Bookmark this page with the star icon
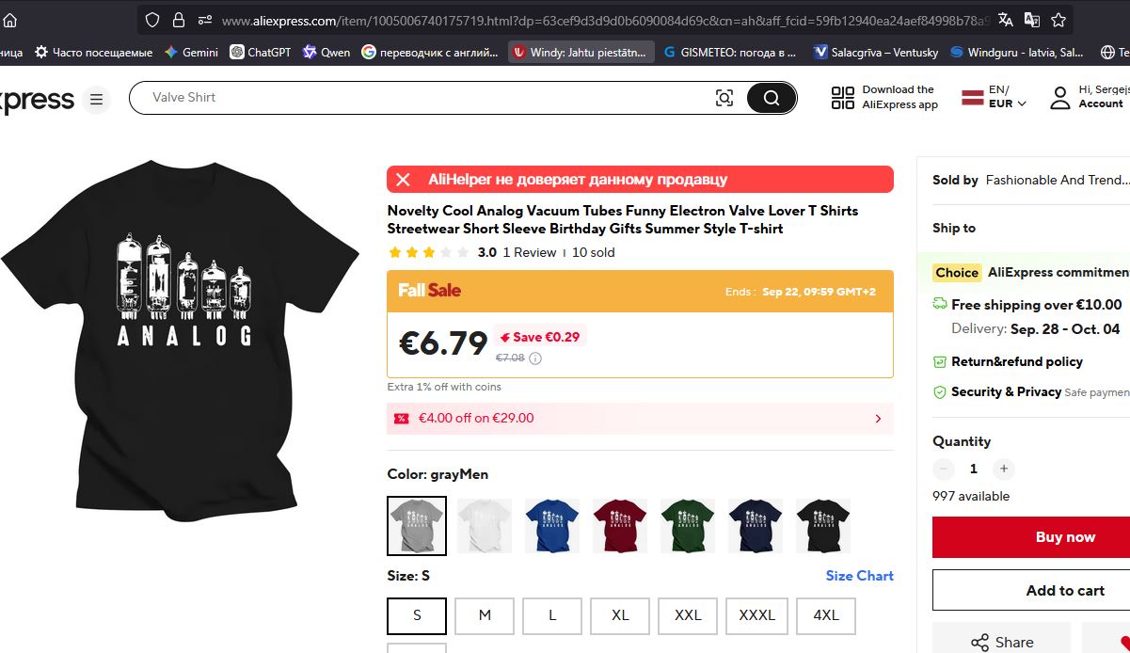Screen dimensions: 1130x653 1058,20
